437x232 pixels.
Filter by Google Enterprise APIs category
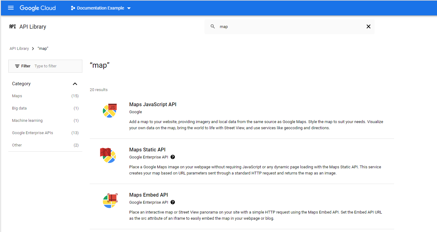(45, 133)
